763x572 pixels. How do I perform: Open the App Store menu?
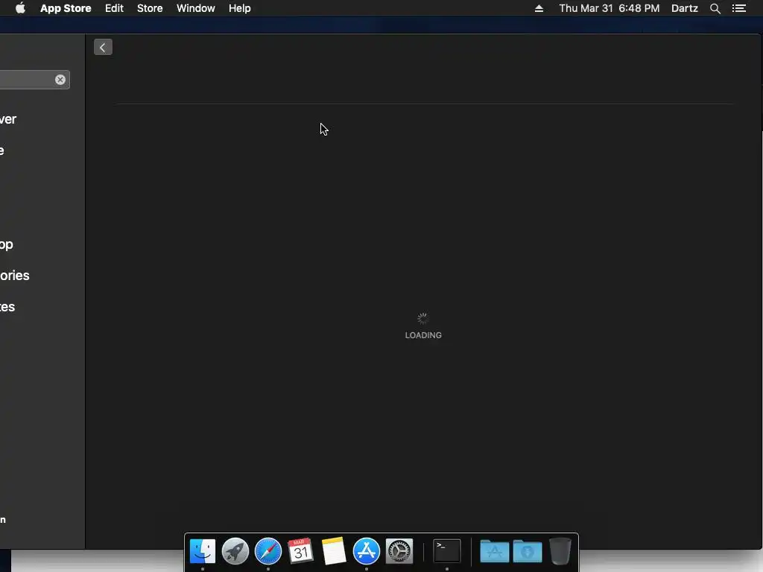click(66, 8)
